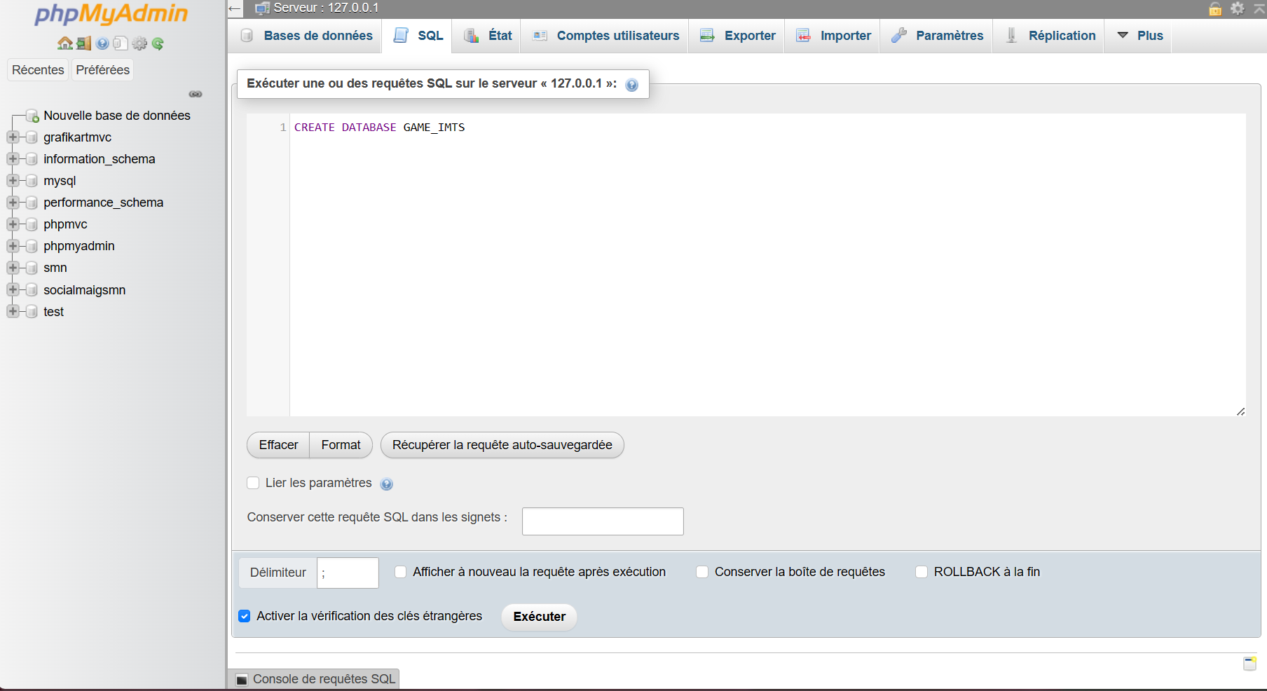Click the Format button
Image resolution: width=1267 pixels, height=691 pixels.
click(341, 445)
